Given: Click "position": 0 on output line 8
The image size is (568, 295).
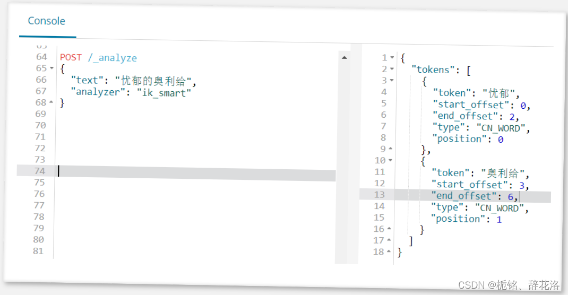Looking at the screenshot, I should pos(468,139).
